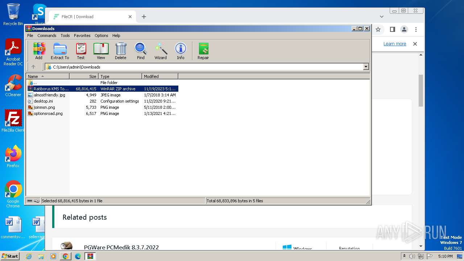Click the status bar drive icon
Image resolution: width=464 pixels, height=261 pixels.
[30, 201]
